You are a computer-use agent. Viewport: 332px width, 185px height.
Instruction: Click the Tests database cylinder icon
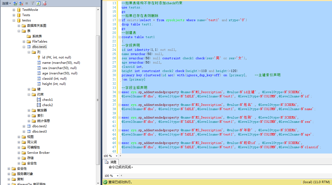click(19, 15)
